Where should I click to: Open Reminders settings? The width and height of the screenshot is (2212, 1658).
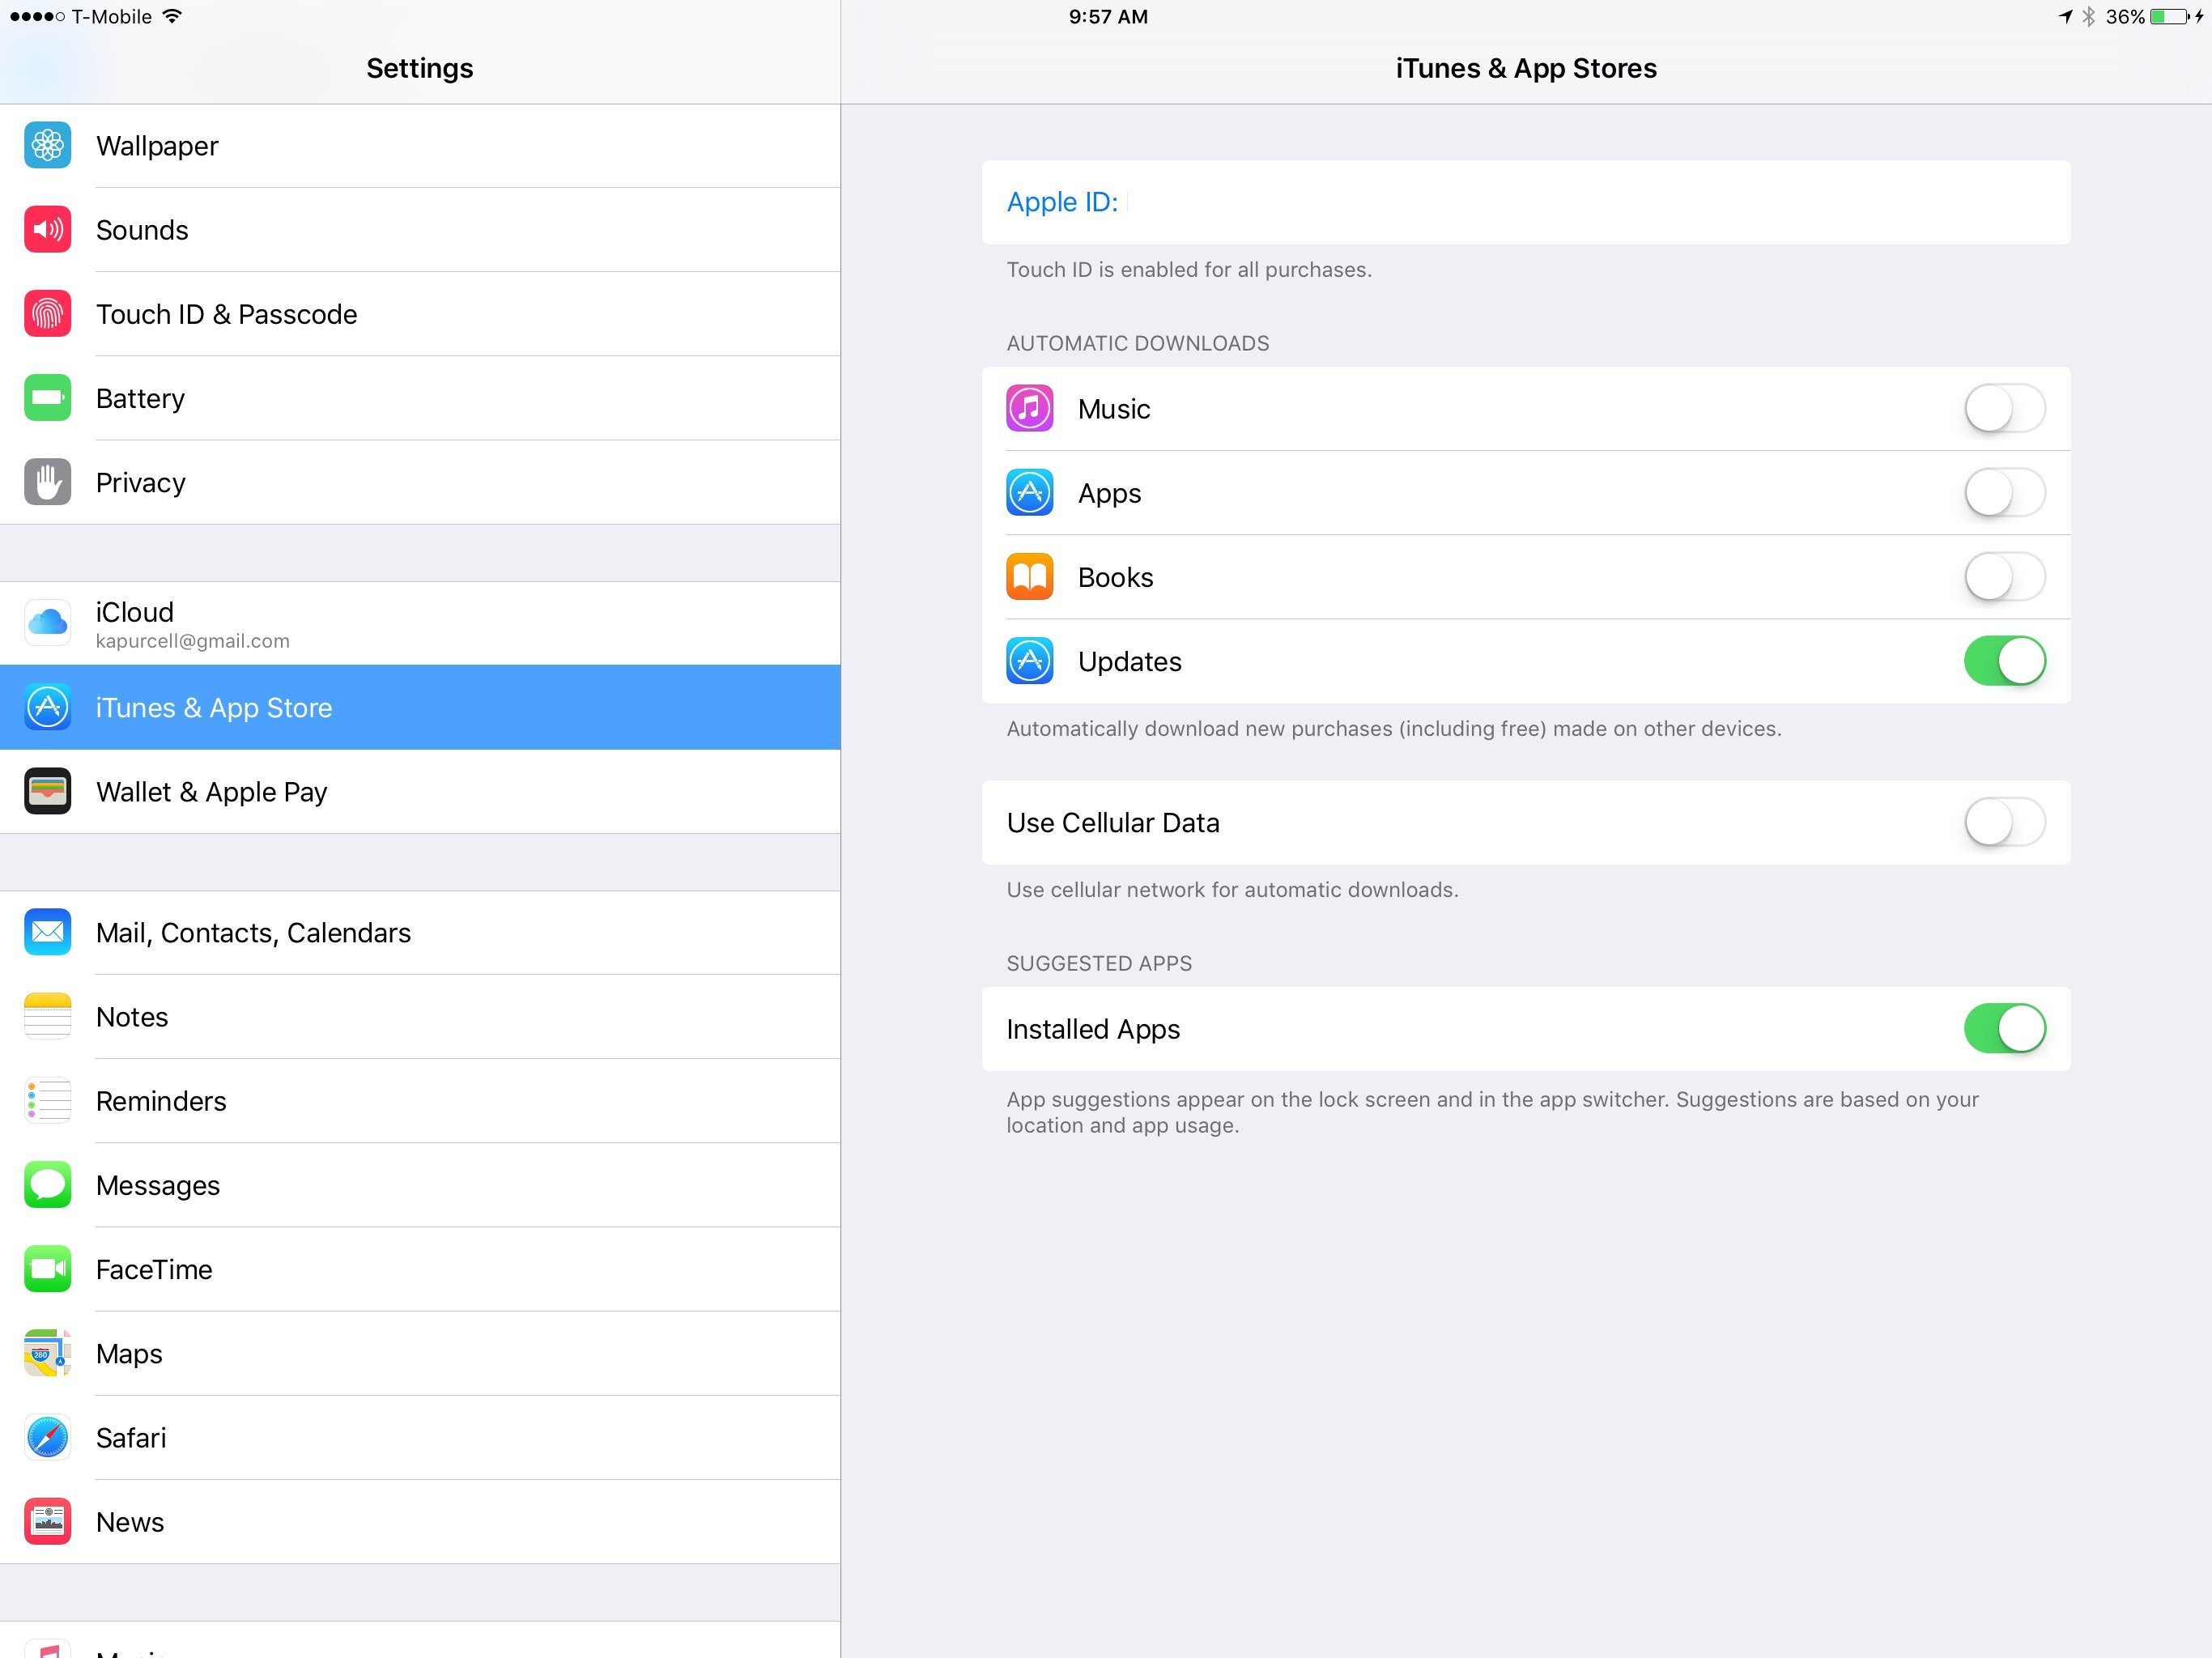pyautogui.click(x=420, y=1100)
